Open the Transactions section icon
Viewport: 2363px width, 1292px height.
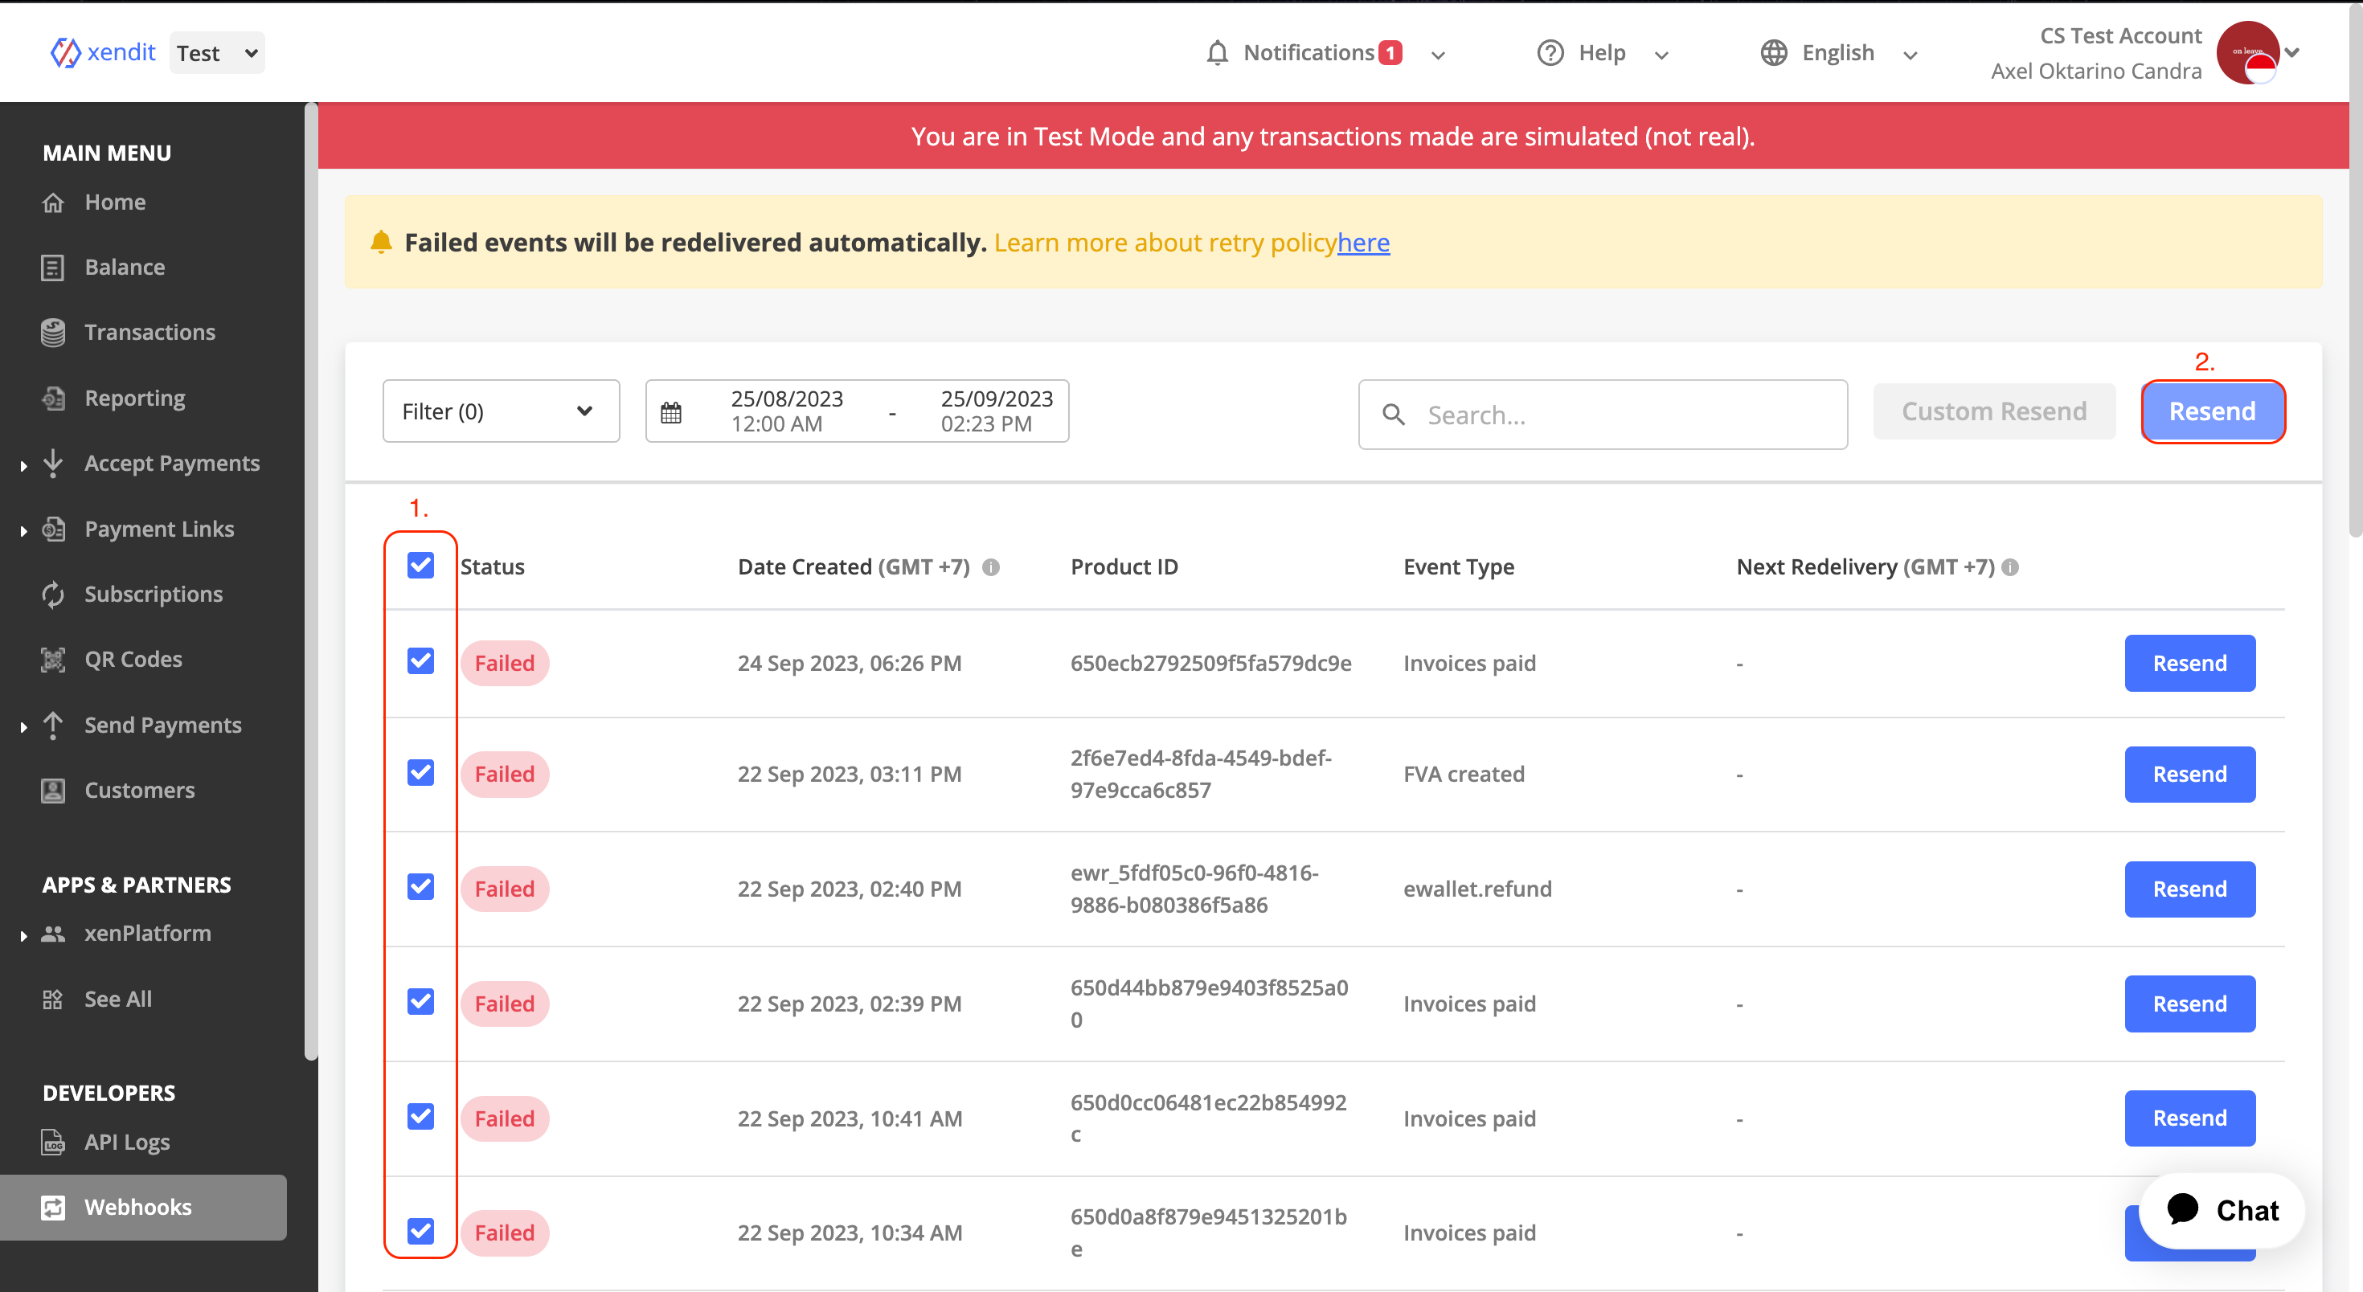click(x=52, y=332)
